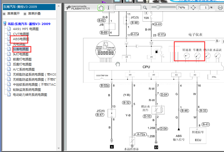Click the print icon in FlashPaper toolbar
The image size is (224, 152).
click(x=220, y=8)
